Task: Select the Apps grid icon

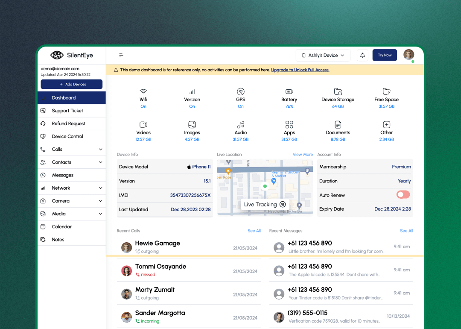Action: (289, 124)
